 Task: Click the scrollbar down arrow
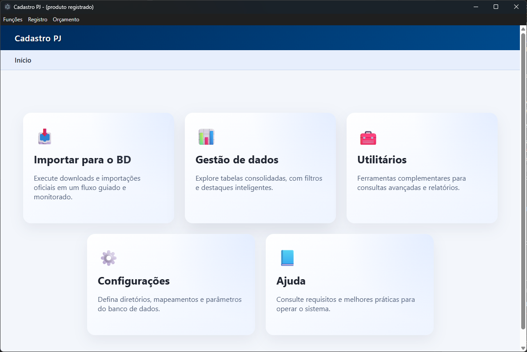[523, 348]
